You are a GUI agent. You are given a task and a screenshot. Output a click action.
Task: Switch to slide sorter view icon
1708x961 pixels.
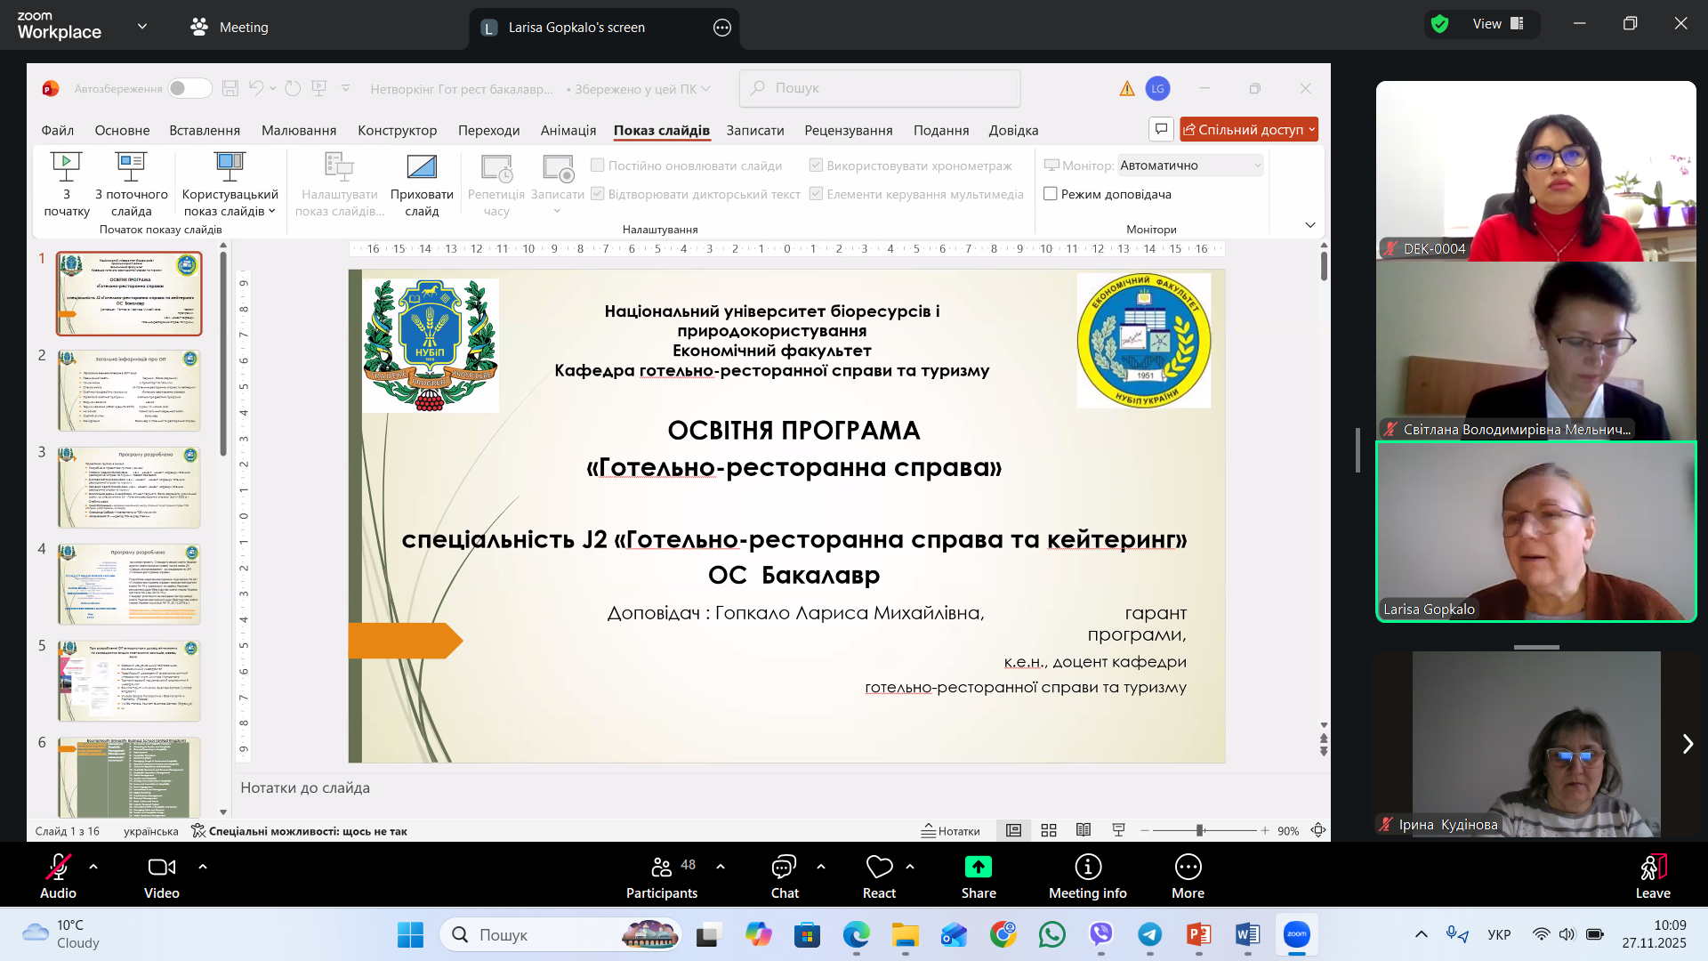pos(1049,830)
